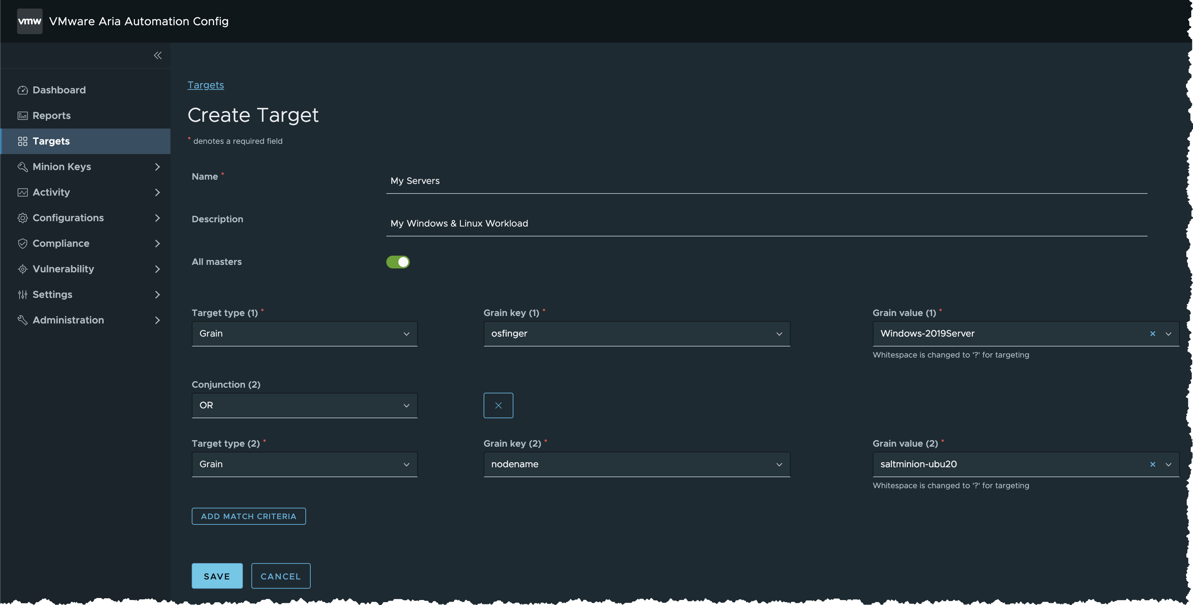Open Minion Keys menu item
This screenshot has width=1193, height=605.
86,167
